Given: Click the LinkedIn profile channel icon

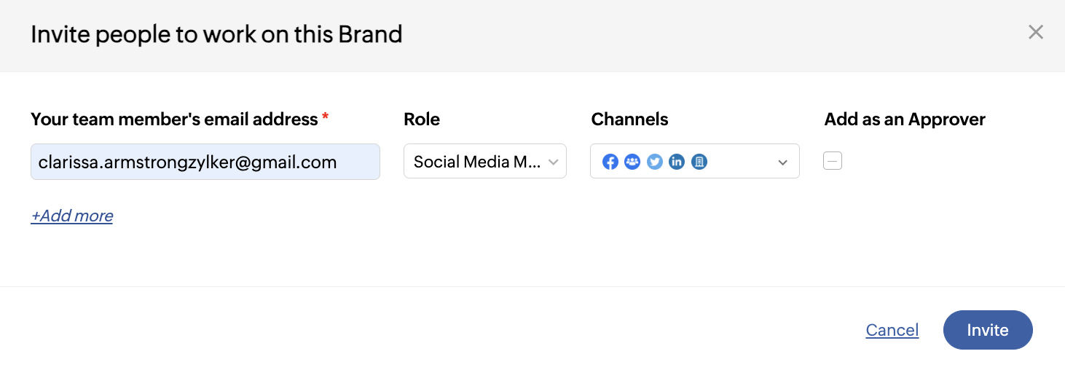Looking at the screenshot, I should tap(677, 162).
